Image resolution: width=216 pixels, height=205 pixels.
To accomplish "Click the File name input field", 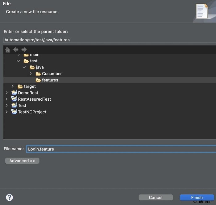I will coord(121,149).
